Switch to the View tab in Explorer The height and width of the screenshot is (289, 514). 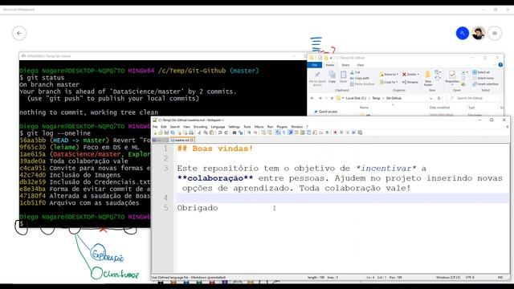pos(361,65)
